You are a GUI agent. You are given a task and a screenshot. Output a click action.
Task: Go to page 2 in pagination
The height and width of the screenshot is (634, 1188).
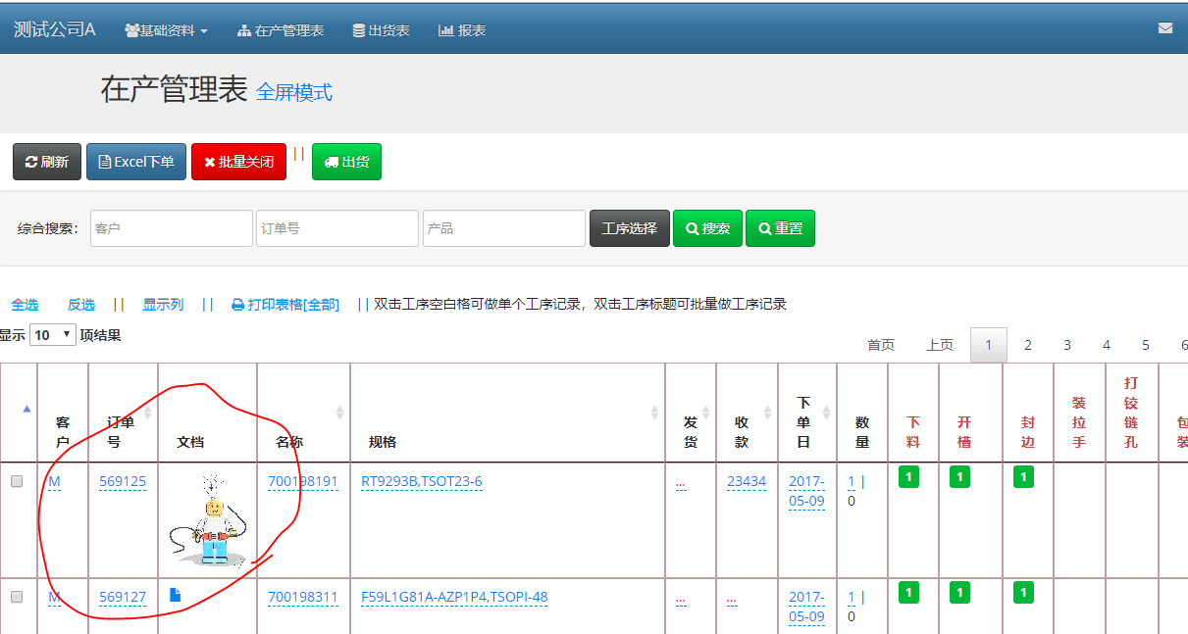(1027, 345)
